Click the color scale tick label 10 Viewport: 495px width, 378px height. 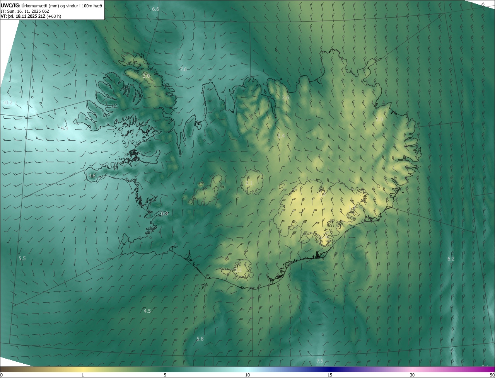[247, 375]
